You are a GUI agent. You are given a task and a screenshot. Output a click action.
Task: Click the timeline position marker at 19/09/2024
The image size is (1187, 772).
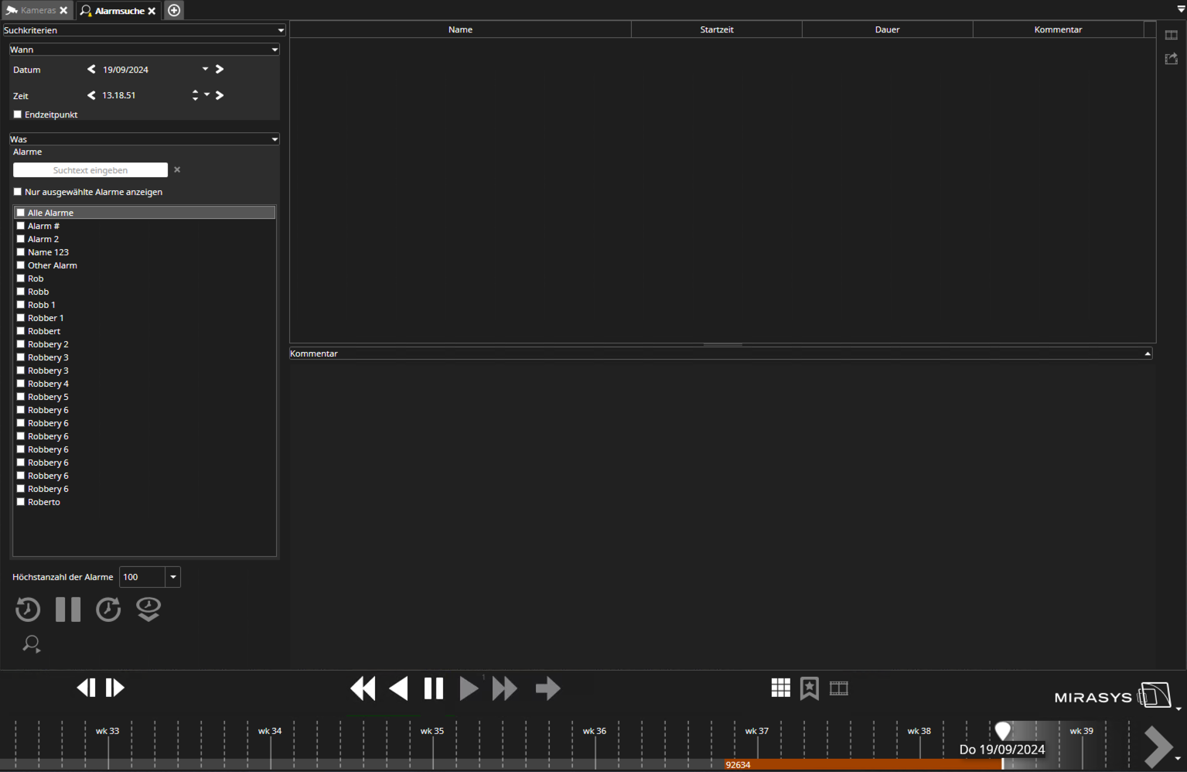(x=1003, y=731)
